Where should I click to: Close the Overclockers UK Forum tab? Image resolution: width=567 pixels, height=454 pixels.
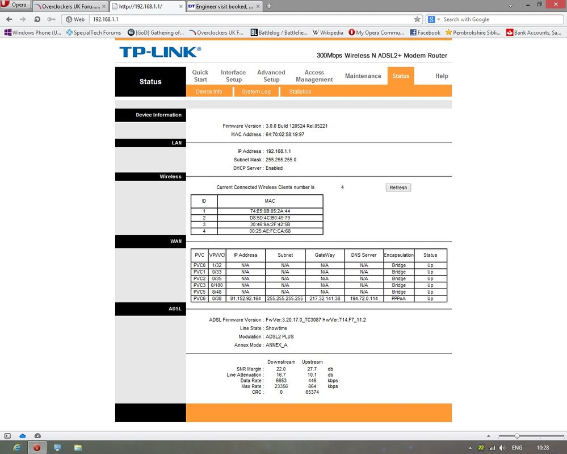tap(104, 6)
